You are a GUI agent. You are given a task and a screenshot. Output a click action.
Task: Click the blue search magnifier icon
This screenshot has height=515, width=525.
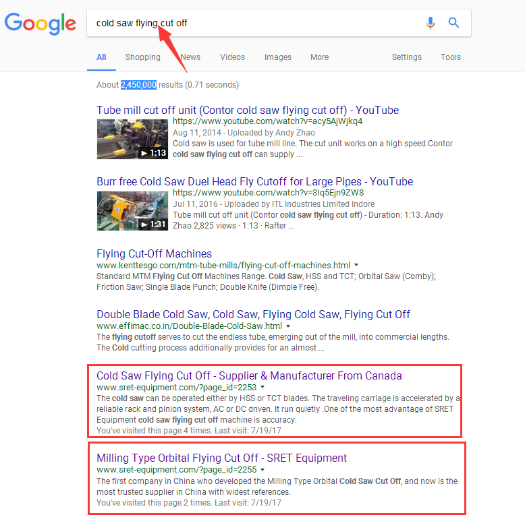tap(453, 23)
